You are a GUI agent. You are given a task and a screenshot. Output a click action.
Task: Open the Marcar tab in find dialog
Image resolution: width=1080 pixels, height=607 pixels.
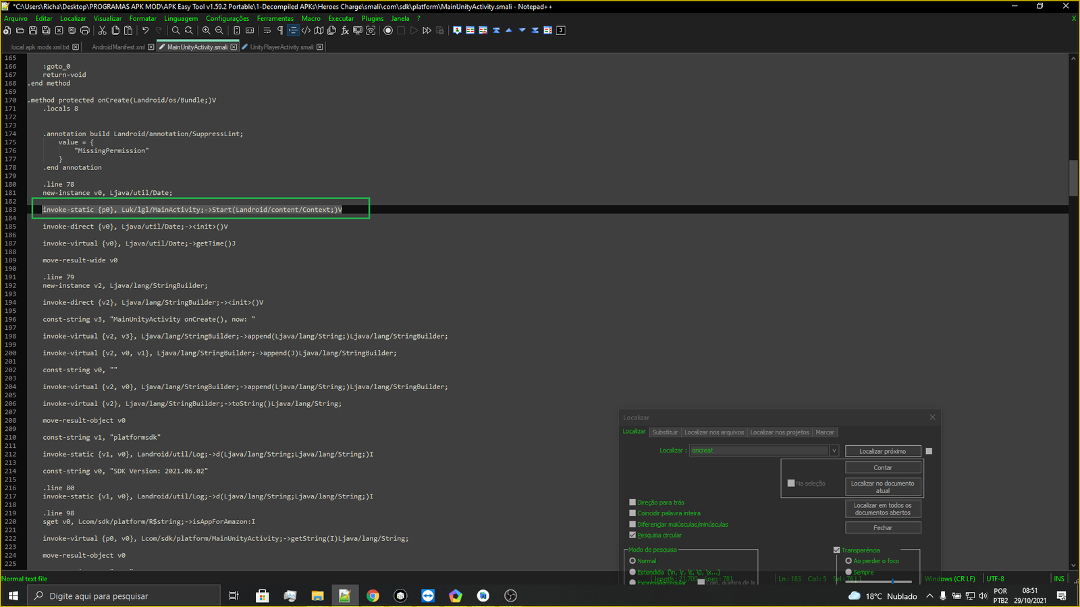click(x=825, y=432)
